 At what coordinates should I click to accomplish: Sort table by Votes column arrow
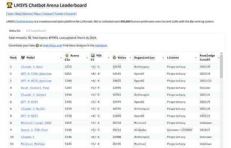pyautogui.click(x=130, y=58)
